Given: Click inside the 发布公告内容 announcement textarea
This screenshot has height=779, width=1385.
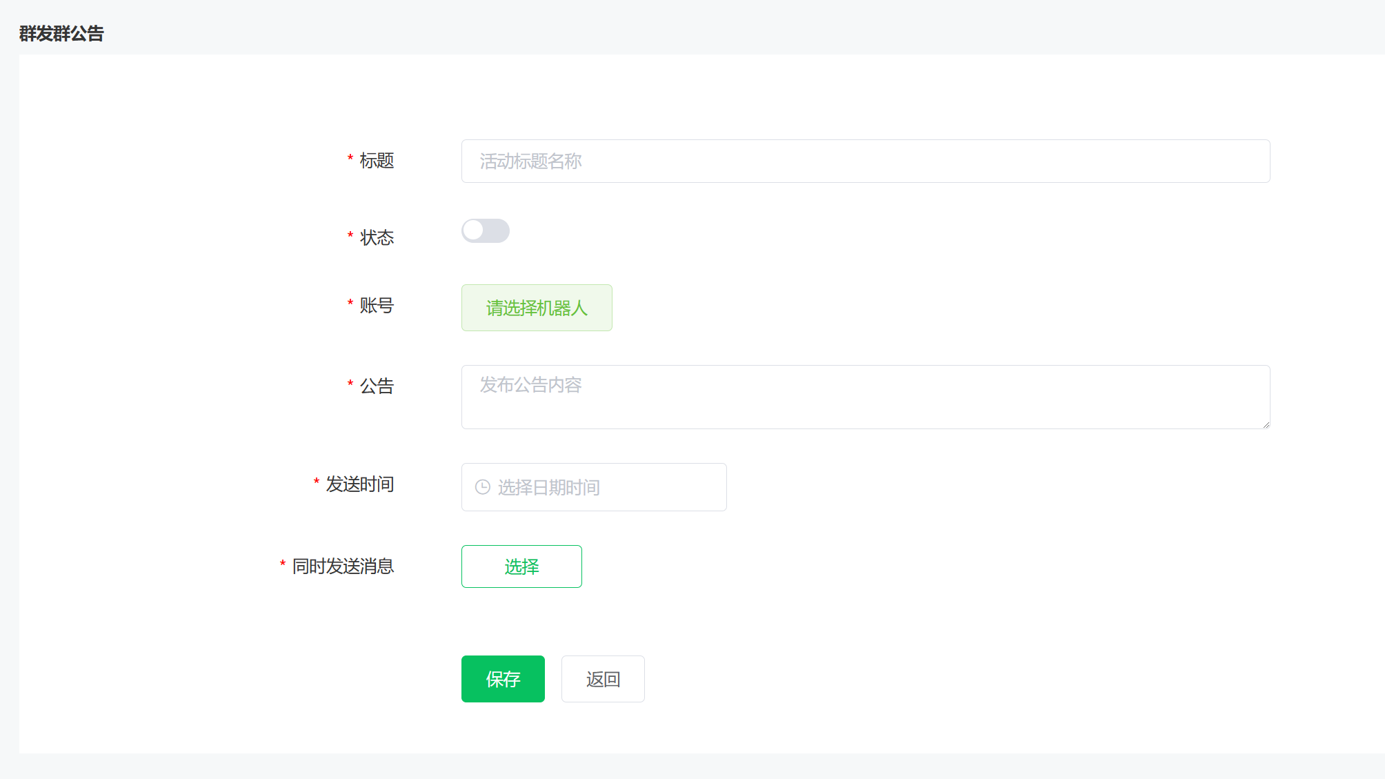Looking at the screenshot, I should (x=865, y=397).
